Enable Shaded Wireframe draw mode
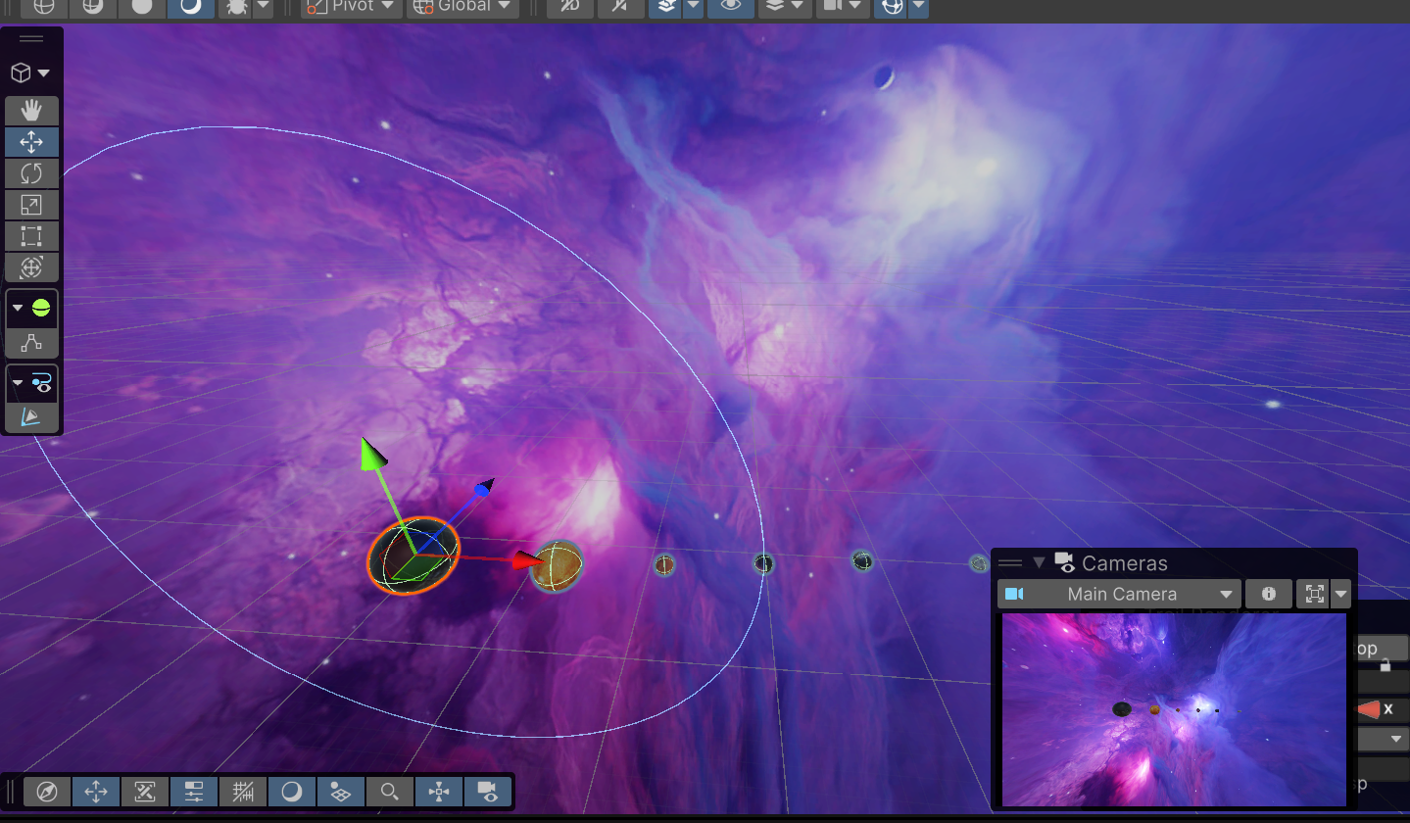1410x823 pixels. (x=93, y=7)
